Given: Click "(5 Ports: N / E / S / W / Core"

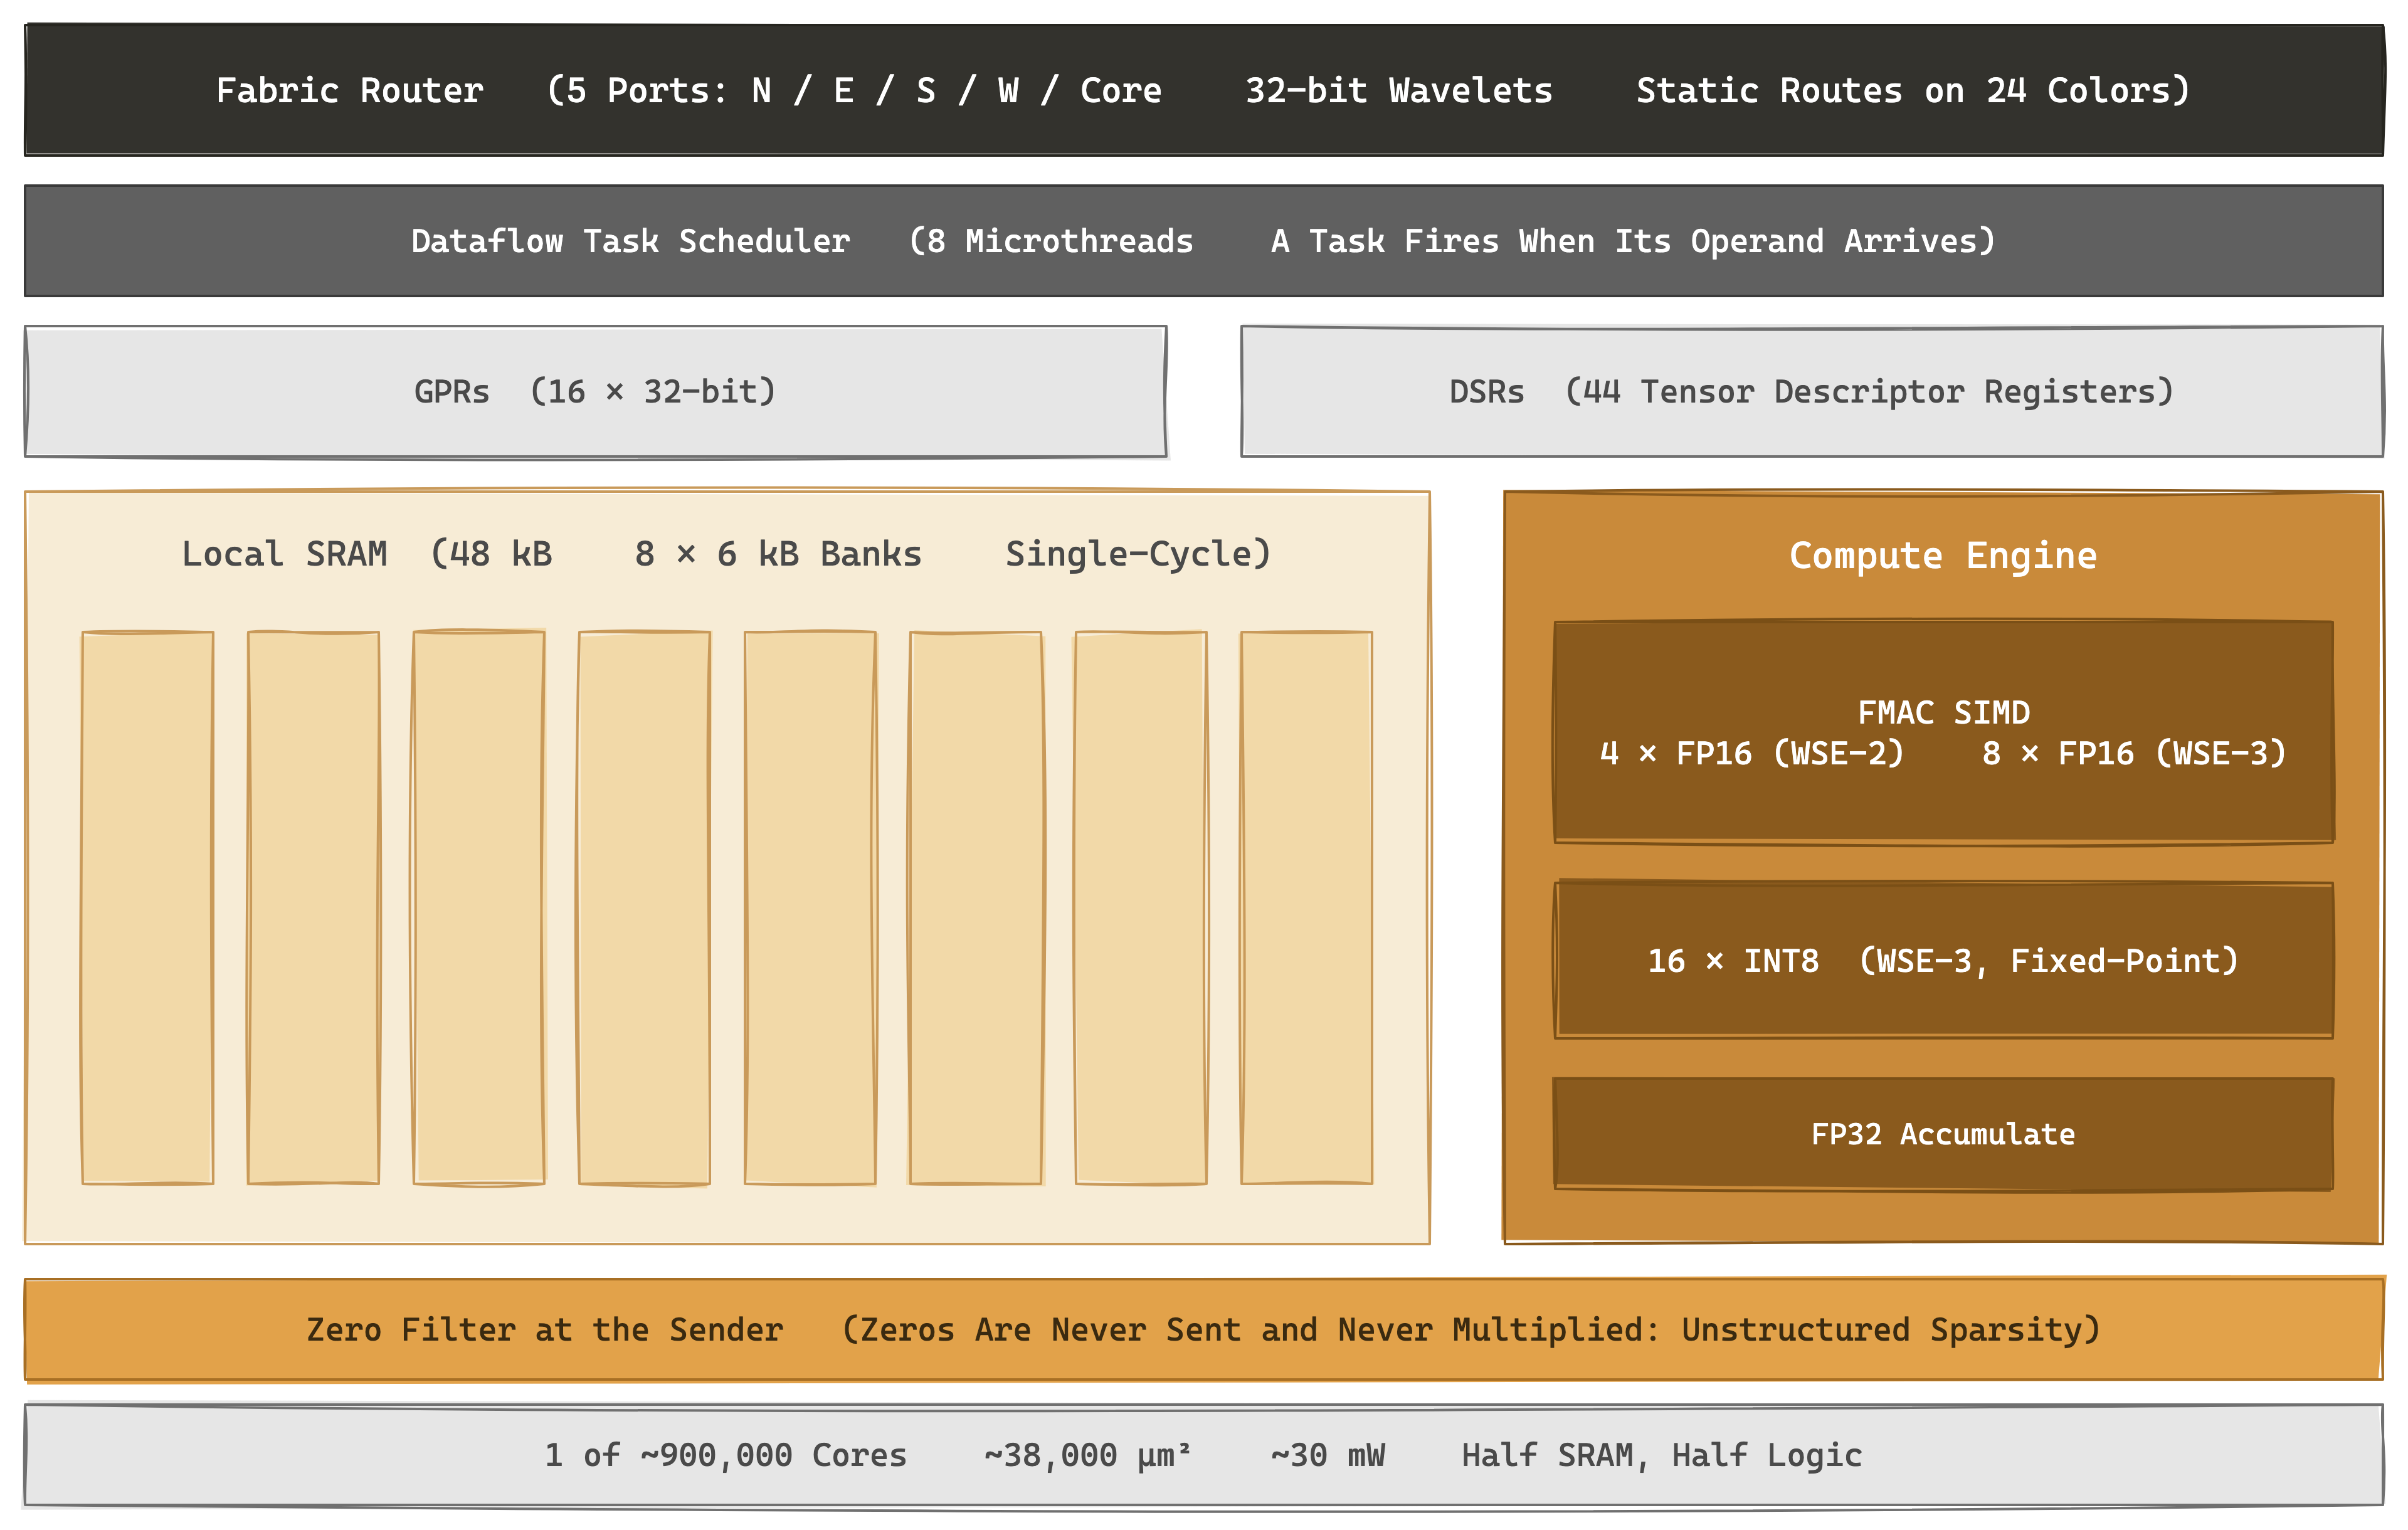Looking at the screenshot, I should [x=854, y=91].
